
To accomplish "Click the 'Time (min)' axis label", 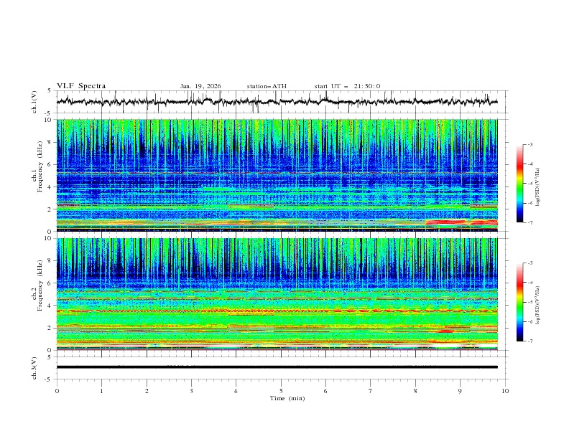I will click(x=287, y=398).
